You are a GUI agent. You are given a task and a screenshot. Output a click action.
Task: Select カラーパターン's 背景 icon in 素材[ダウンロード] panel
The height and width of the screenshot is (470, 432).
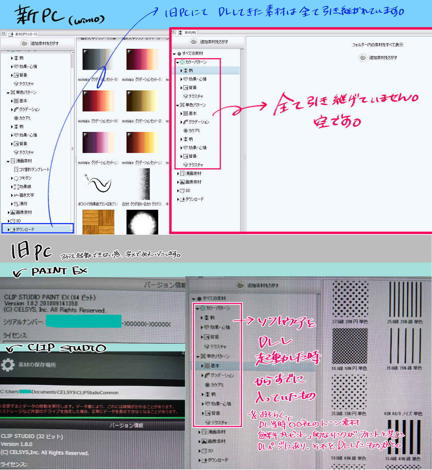16,75
